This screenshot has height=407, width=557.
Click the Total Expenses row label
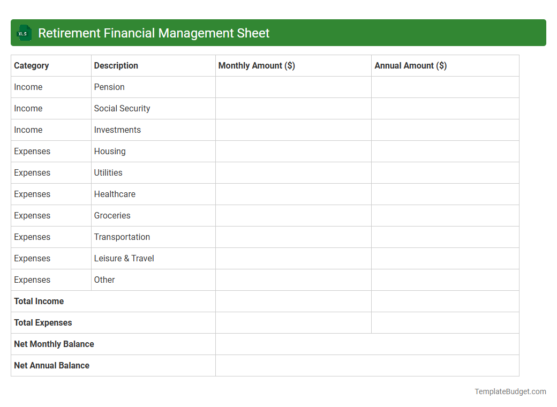[43, 322]
